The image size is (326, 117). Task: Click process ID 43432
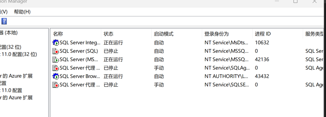point(262,76)
